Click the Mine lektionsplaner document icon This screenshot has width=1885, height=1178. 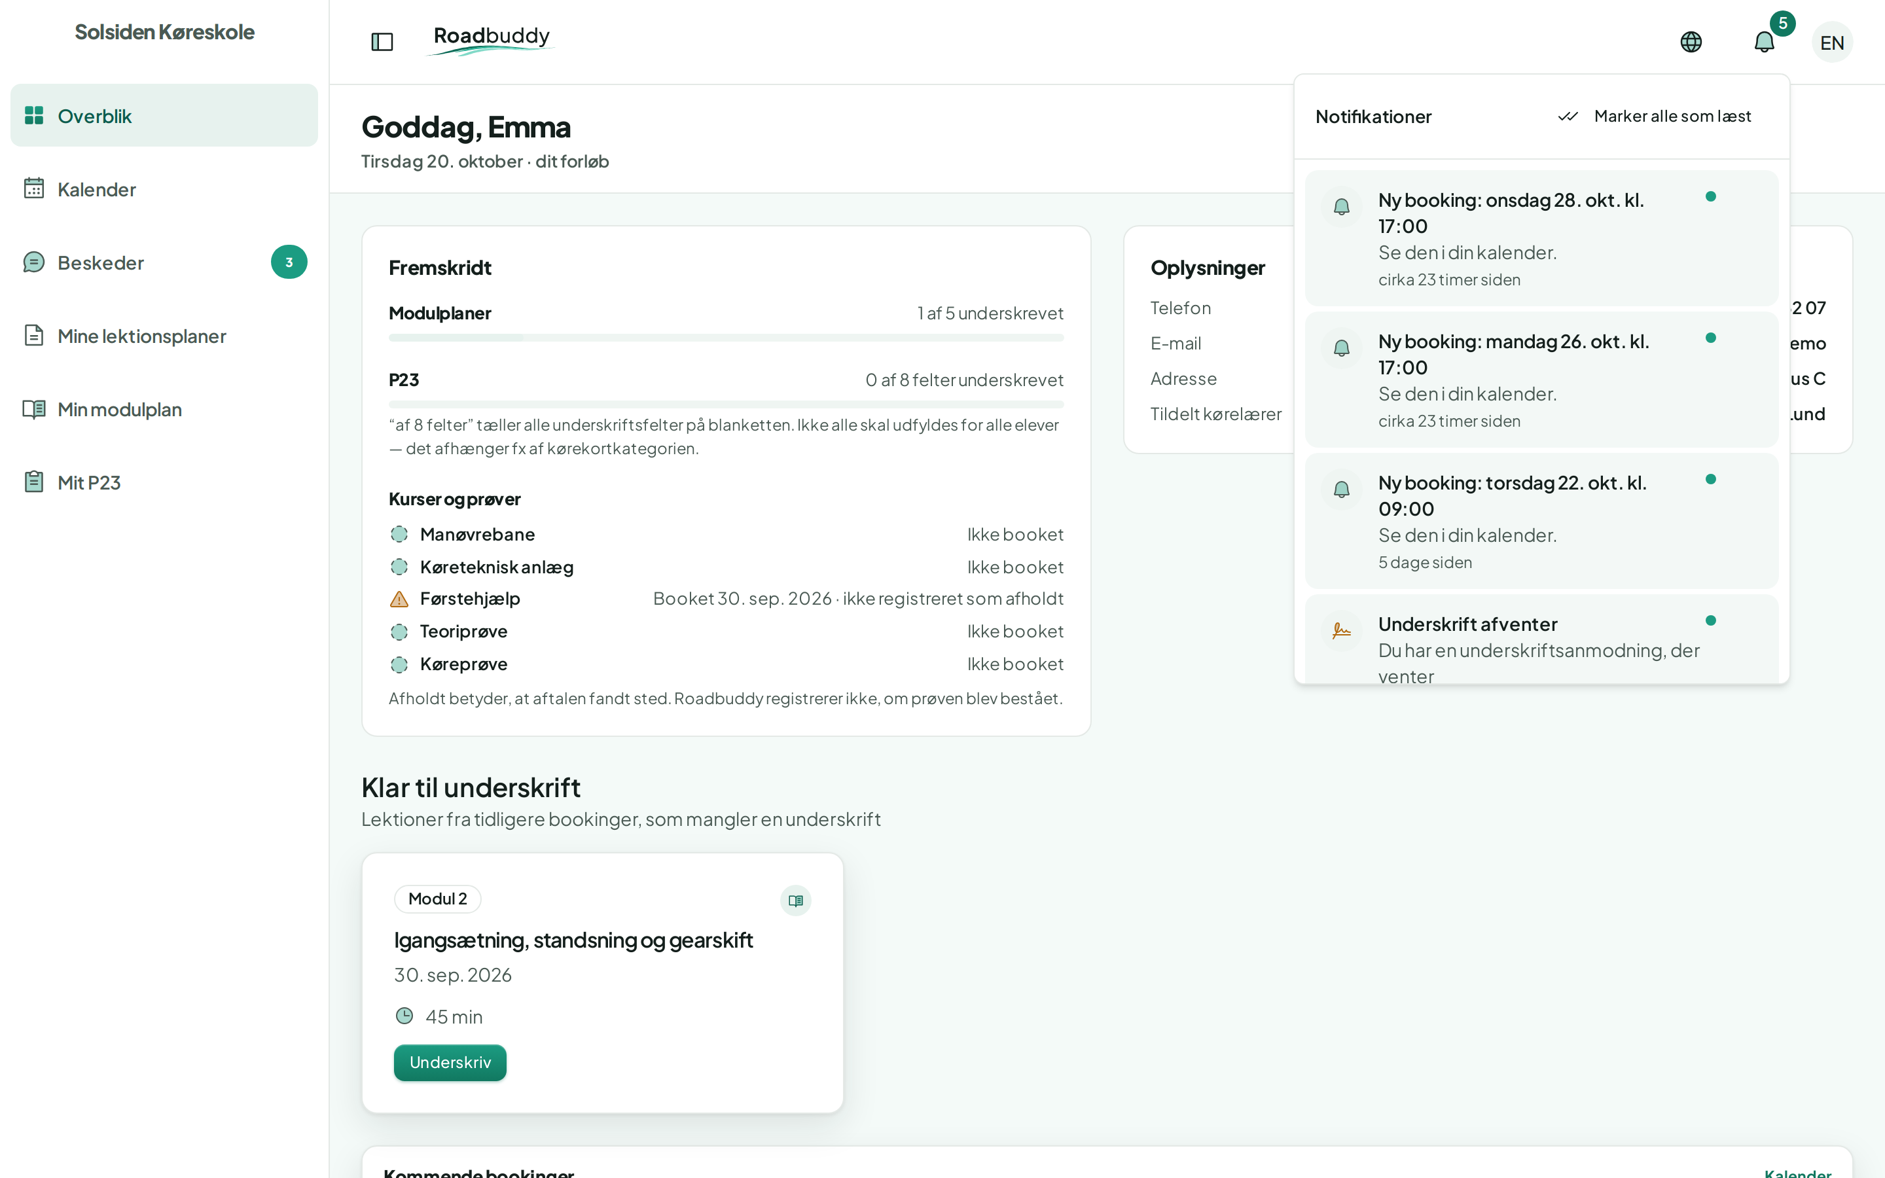[33, 335]
